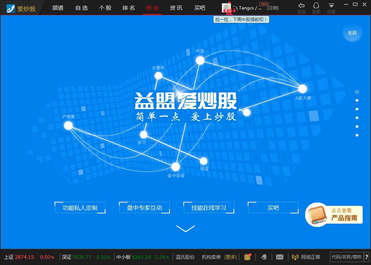Viewport: 371px width, 265px height.
Task: Click the second carousel dot on right
Action: [357, 100]
